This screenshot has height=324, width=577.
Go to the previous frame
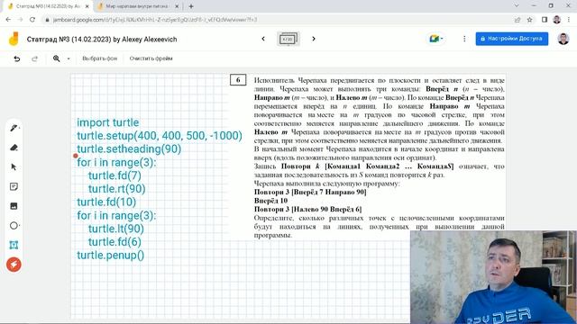[263, 39]
